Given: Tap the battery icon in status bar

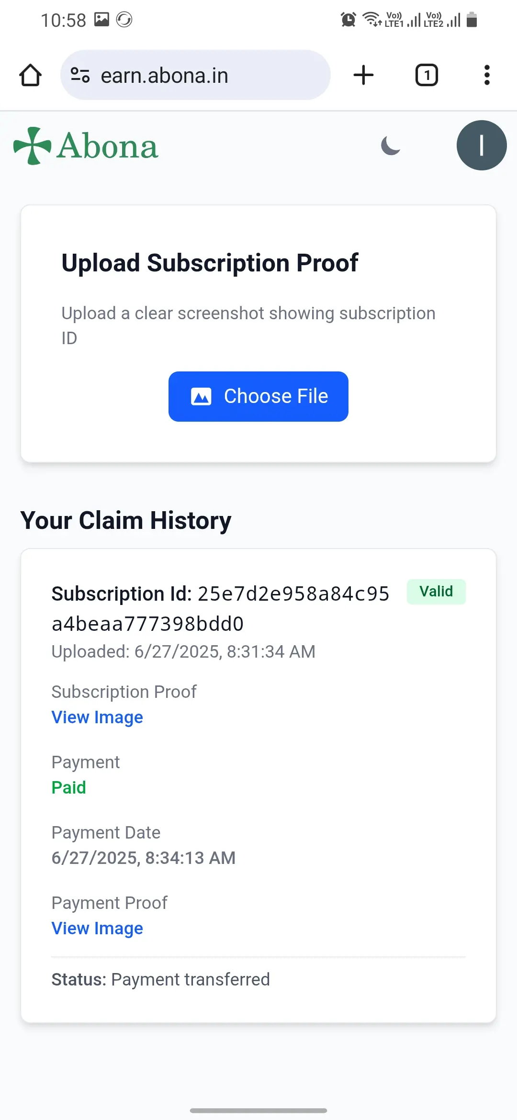Looking at the screenshot, I should [x=472, y=20].
